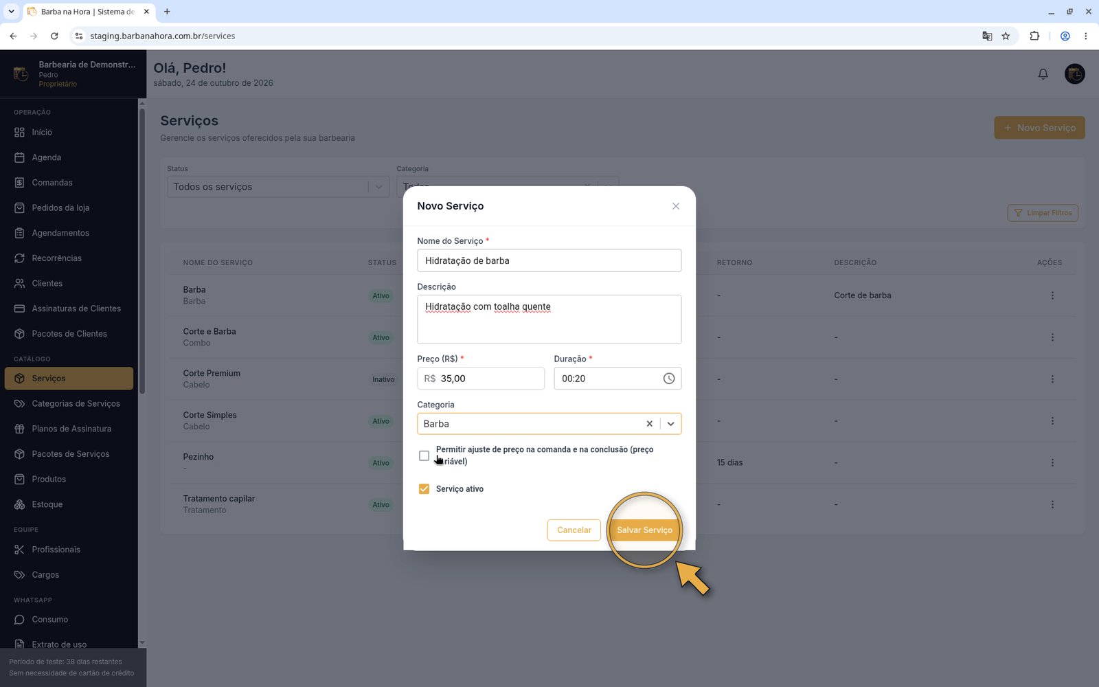Open Comandas in the sidebar
Image resolution: width=1099 pixels, height=687 pixels.
pos(69,183)
